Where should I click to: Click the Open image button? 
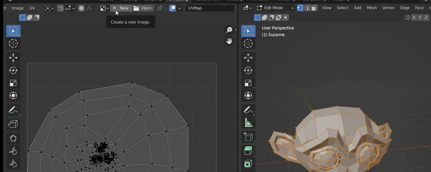143,8
